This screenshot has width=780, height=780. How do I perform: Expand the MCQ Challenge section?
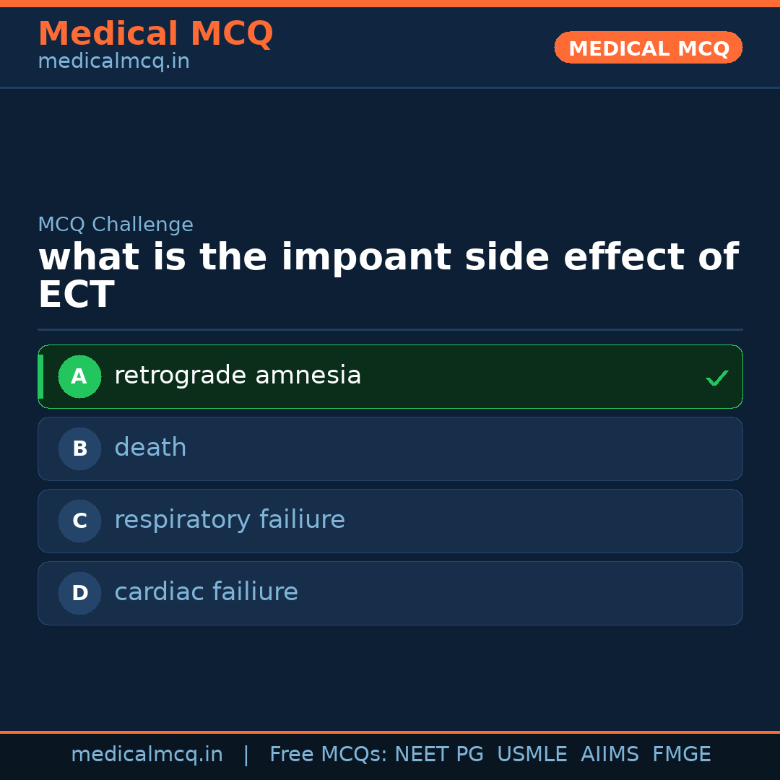click(116, 225)
